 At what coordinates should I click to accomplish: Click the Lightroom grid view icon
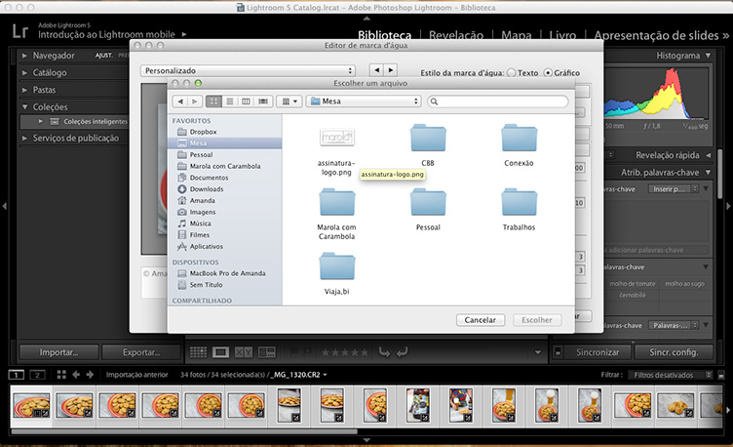pyautogui.click(x=198, y=351)
